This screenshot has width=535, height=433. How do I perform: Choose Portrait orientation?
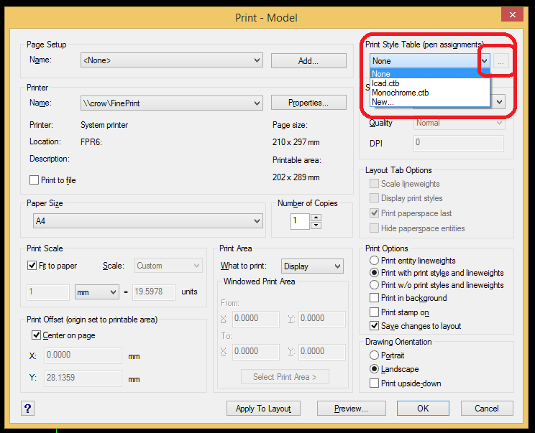coord(375,355)
